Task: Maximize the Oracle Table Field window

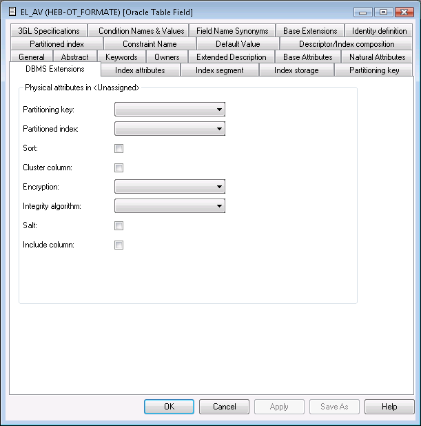Action: (383, 12)
